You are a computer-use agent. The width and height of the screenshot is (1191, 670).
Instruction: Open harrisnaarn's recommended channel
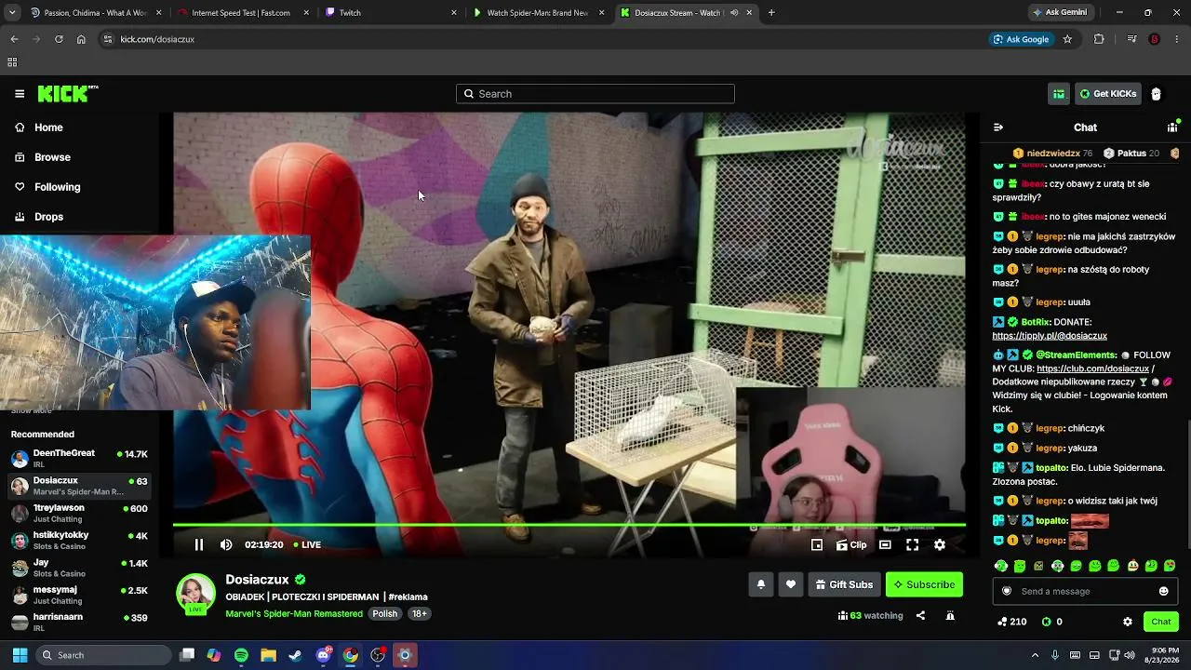tap(80, 622)
